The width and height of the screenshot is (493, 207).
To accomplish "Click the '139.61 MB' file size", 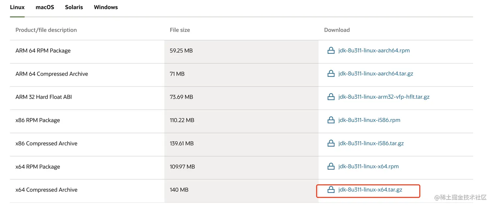I will 182,143.
